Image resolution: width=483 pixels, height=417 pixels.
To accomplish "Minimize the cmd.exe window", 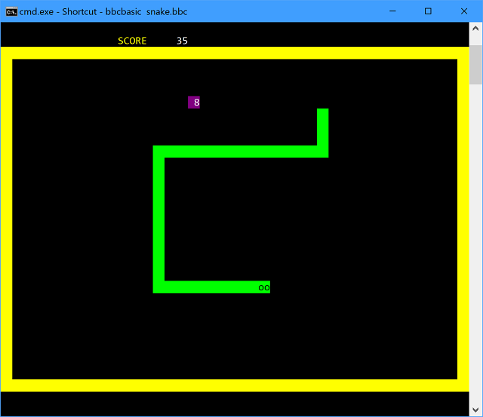I will pos(392,11).
